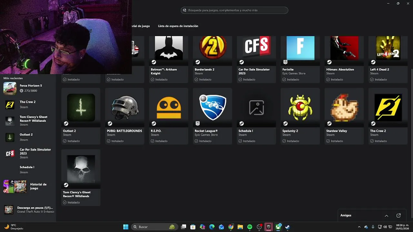Screen dimensions: 413x232
Task: Open OBS Studio from the taskbar
Action: (259, 227)
